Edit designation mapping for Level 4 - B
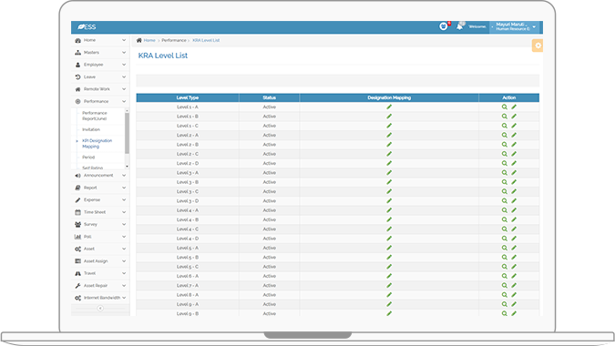Image resolution: width=615 pixels, height=346 pixels. click(389, 219)
